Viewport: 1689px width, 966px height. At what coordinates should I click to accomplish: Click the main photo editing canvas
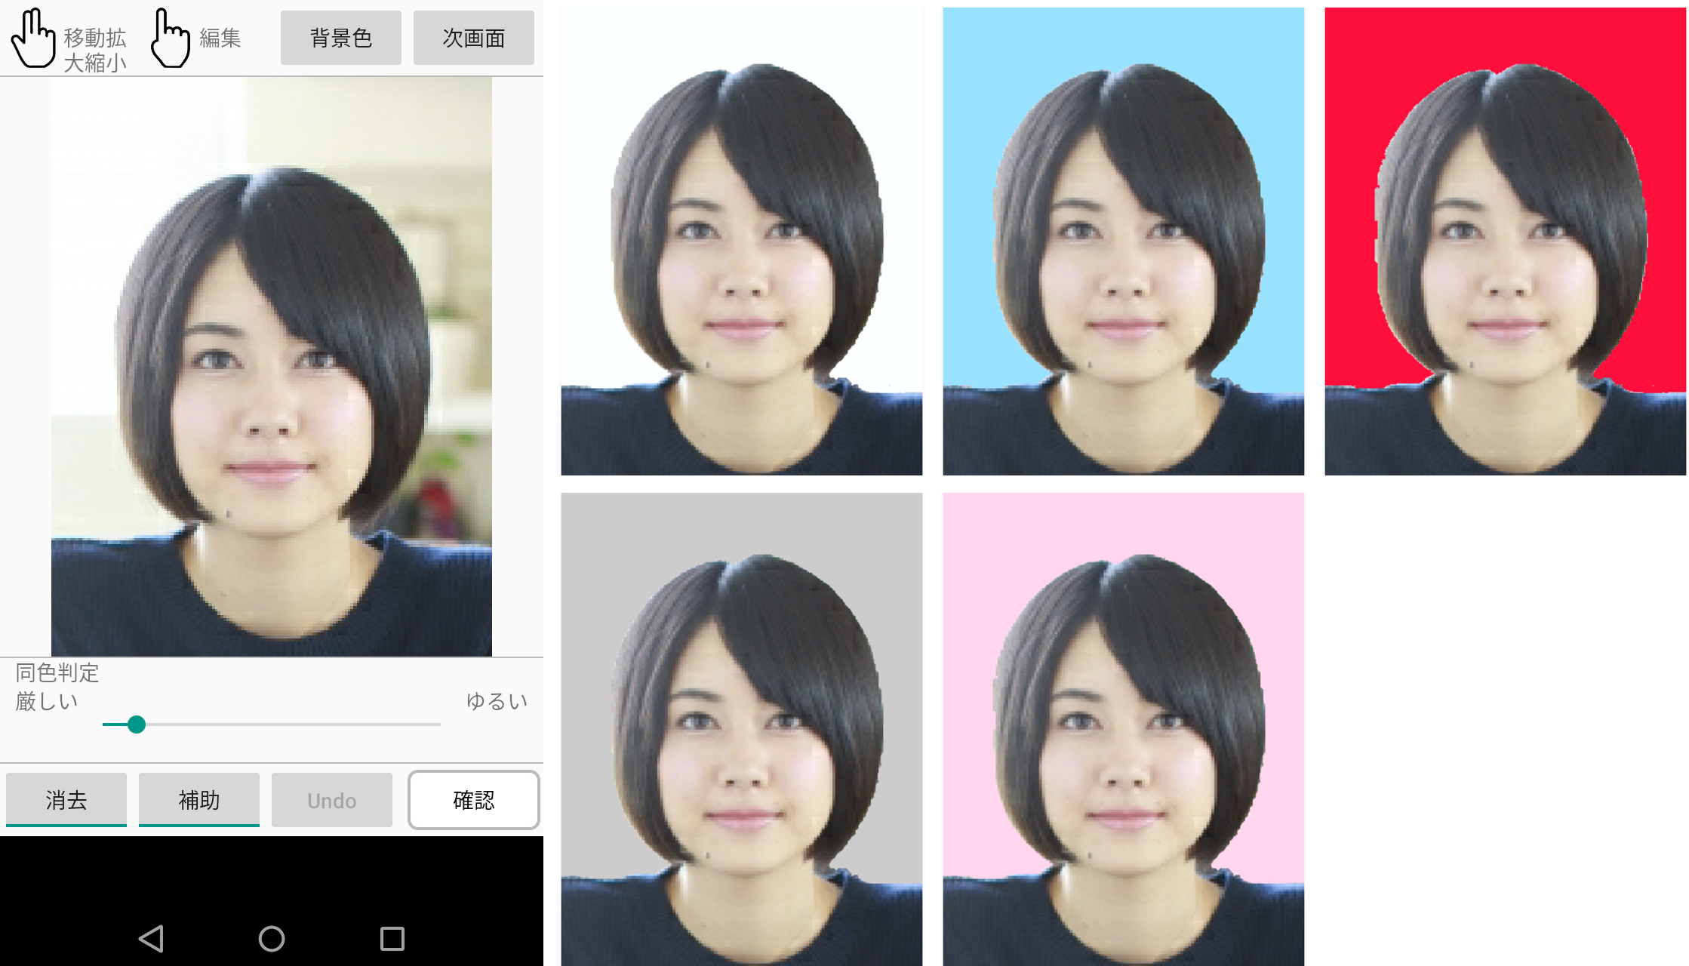[272, 367]
